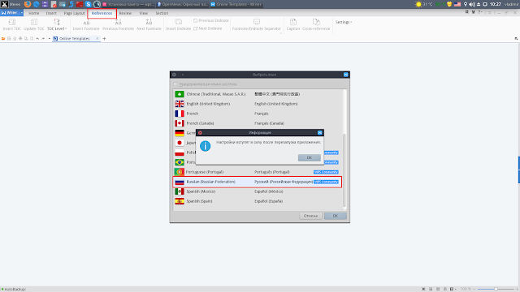The width and height of the screenshot is (520, 292).
Task: Click the zoom out minus button
Action: 474,289
